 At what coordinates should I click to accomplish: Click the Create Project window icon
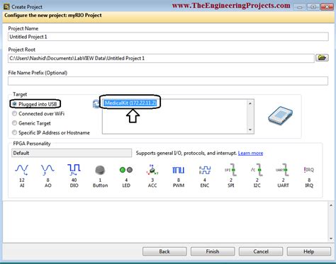[x=6, y=6]
